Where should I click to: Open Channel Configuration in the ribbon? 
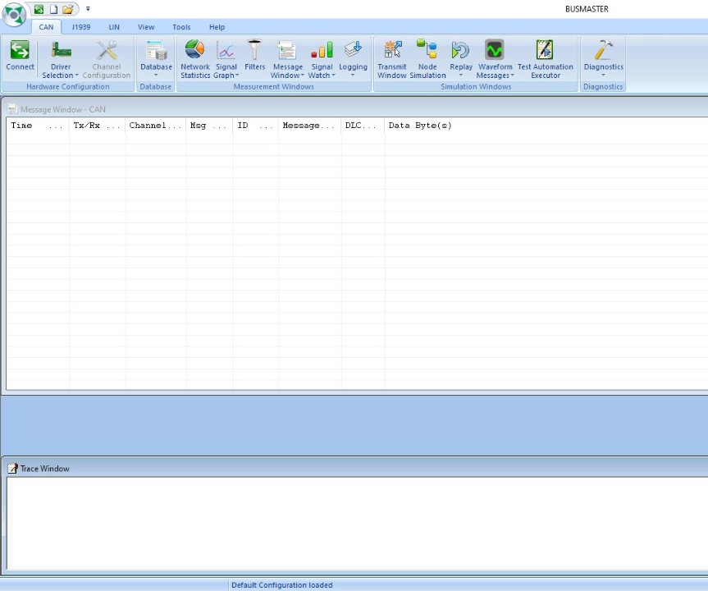107,59
